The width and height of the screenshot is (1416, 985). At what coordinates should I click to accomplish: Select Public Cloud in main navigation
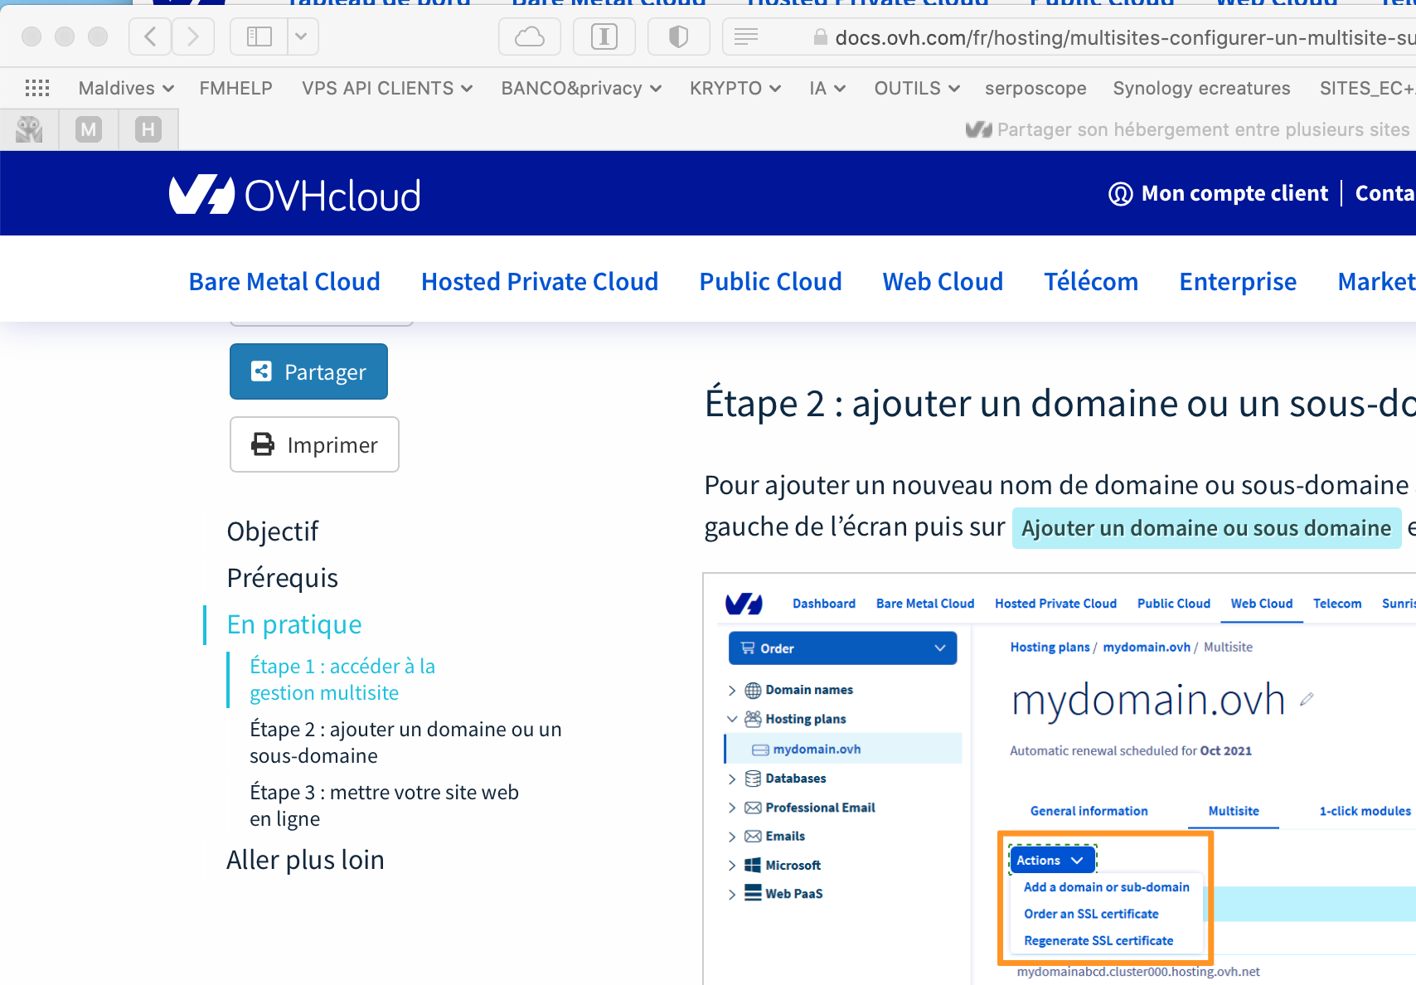770,282
